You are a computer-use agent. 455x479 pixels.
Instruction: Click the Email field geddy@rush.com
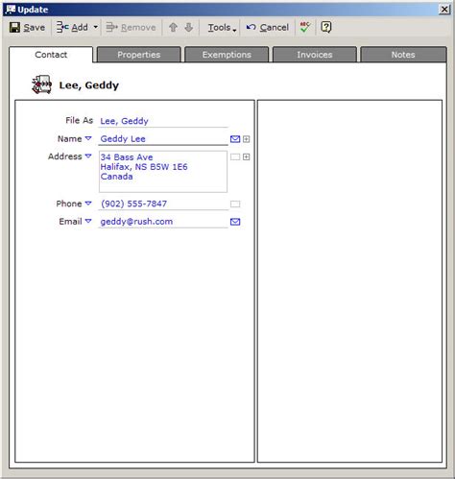[x=163, y=222]
